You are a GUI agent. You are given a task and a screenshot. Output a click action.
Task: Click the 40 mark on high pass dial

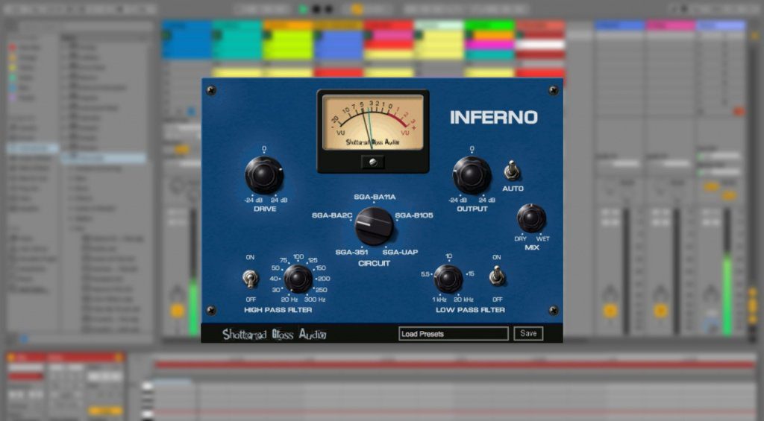[x=274, y=279]
